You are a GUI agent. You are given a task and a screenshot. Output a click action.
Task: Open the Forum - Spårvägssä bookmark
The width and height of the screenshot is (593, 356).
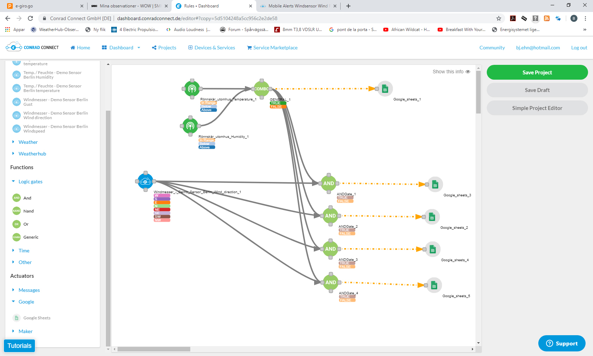point(244,30)
